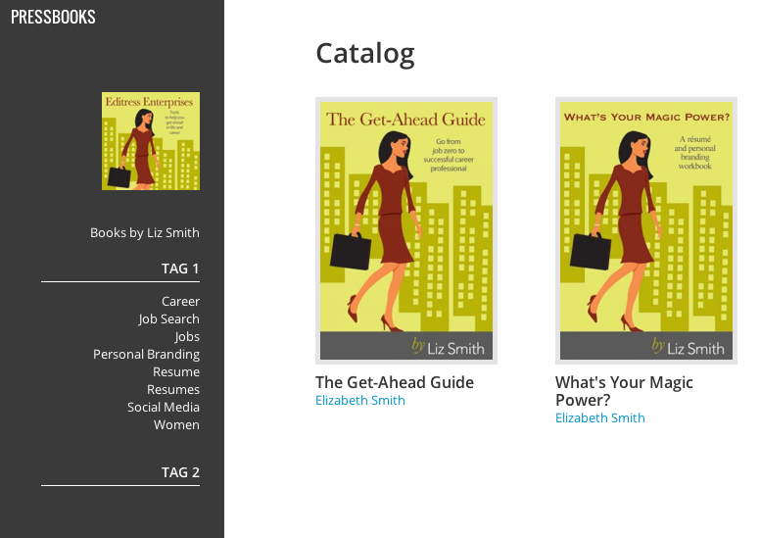Click the TAG 1 section heading
Image resolution: width=760 pixels, height=538 pixels.
(x=180, y=269)
